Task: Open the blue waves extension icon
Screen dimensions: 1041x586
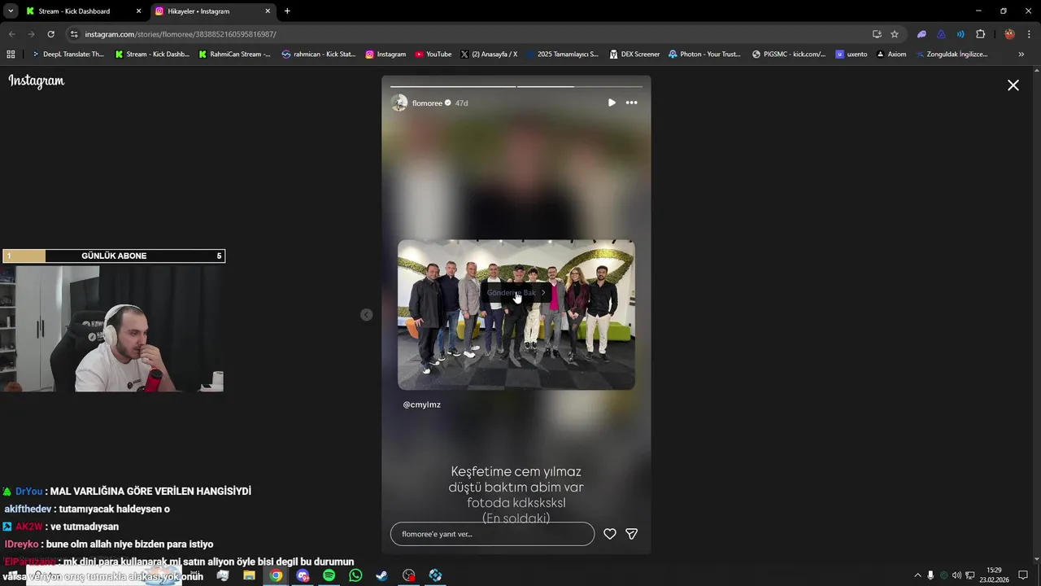Action: coord(960,34)
